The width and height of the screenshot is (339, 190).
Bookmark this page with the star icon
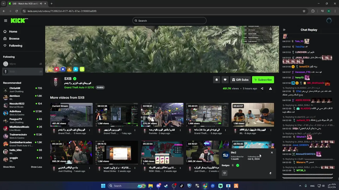(304, 11)
